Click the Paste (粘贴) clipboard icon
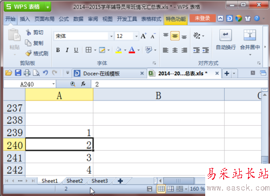 coord(14,35)
